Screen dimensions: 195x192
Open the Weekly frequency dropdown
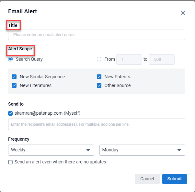click(x=51, y=150)
